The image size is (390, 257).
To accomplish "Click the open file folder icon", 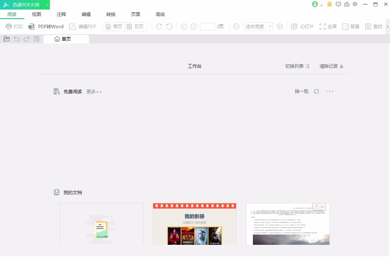I will click(6, 38).
